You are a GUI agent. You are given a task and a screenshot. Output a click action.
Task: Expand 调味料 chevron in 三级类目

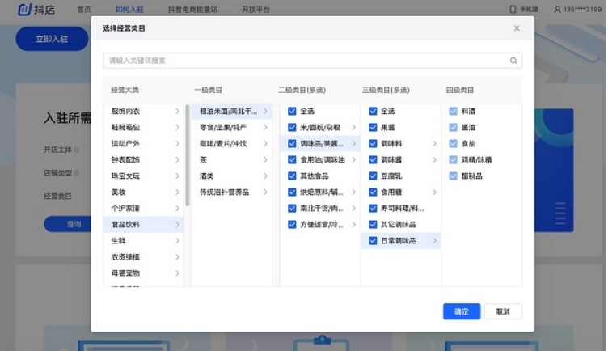[x=434, y=143]
